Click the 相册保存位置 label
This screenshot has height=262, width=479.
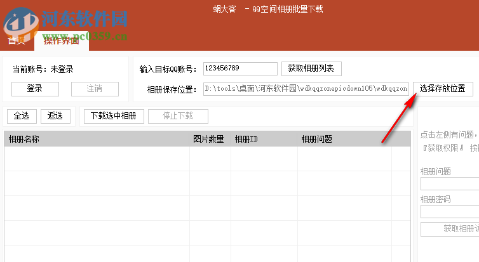(172, 89)
